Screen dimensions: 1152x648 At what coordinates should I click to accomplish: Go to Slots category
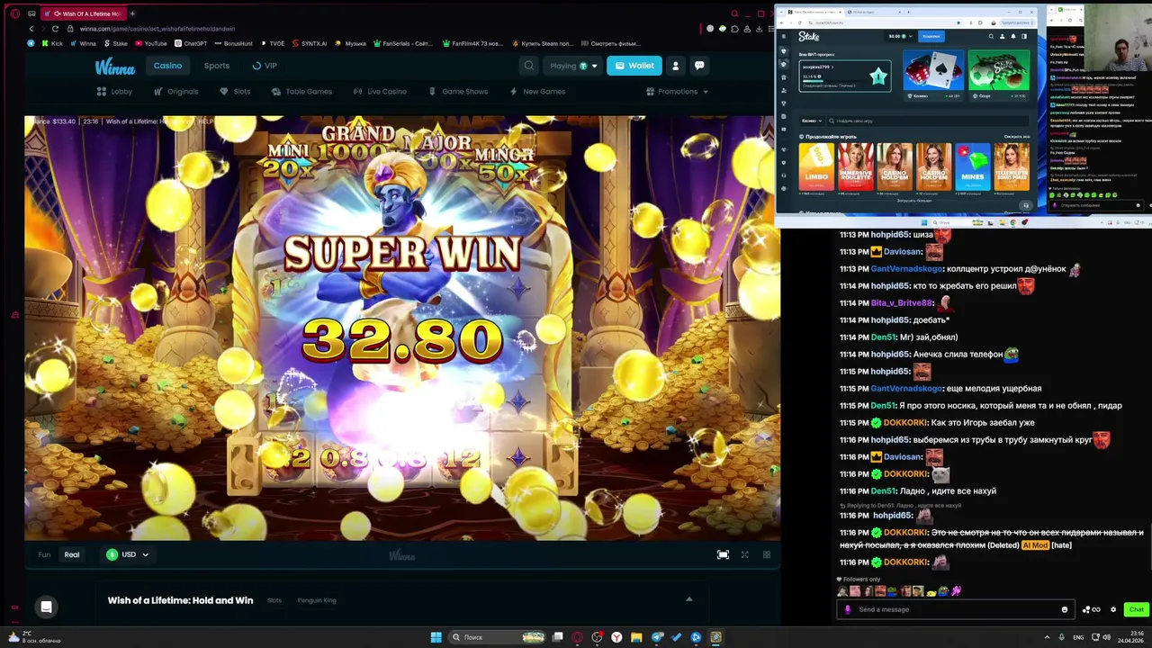click(235, 92)
